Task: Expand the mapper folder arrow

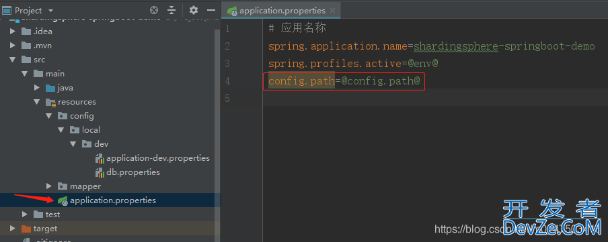Action: pos(49,186)
